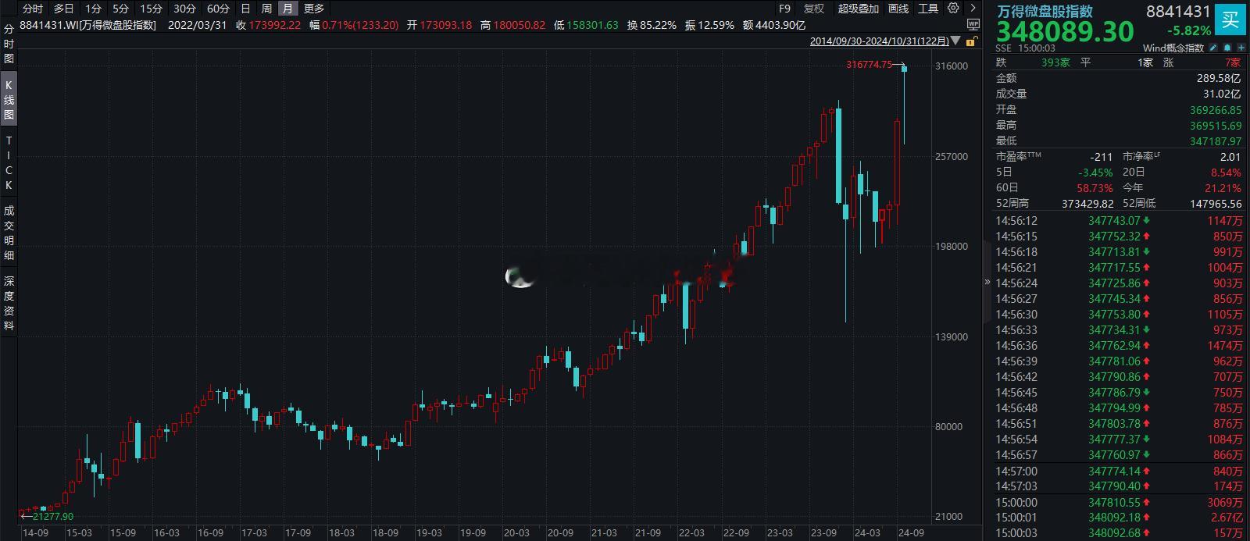Open 成交明细 sidebar tab
Image resolution: width=1250 pixels, height=541 pixels.
[x=9, y=233]
